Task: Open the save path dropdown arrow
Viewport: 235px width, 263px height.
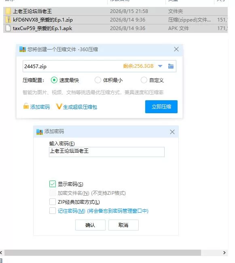Action: point(160,66)
